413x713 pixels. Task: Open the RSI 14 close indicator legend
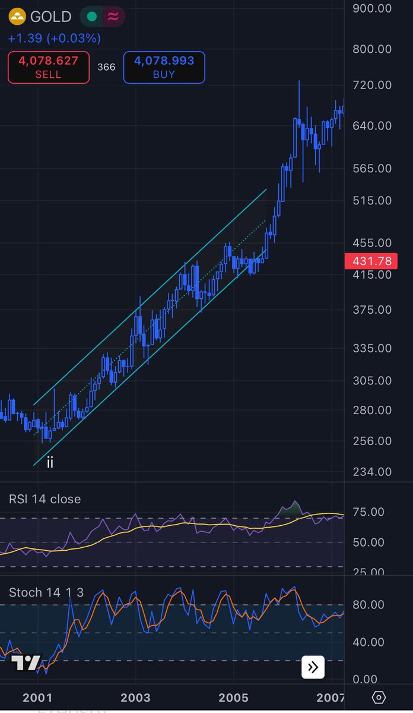click(x=45, y=499)
